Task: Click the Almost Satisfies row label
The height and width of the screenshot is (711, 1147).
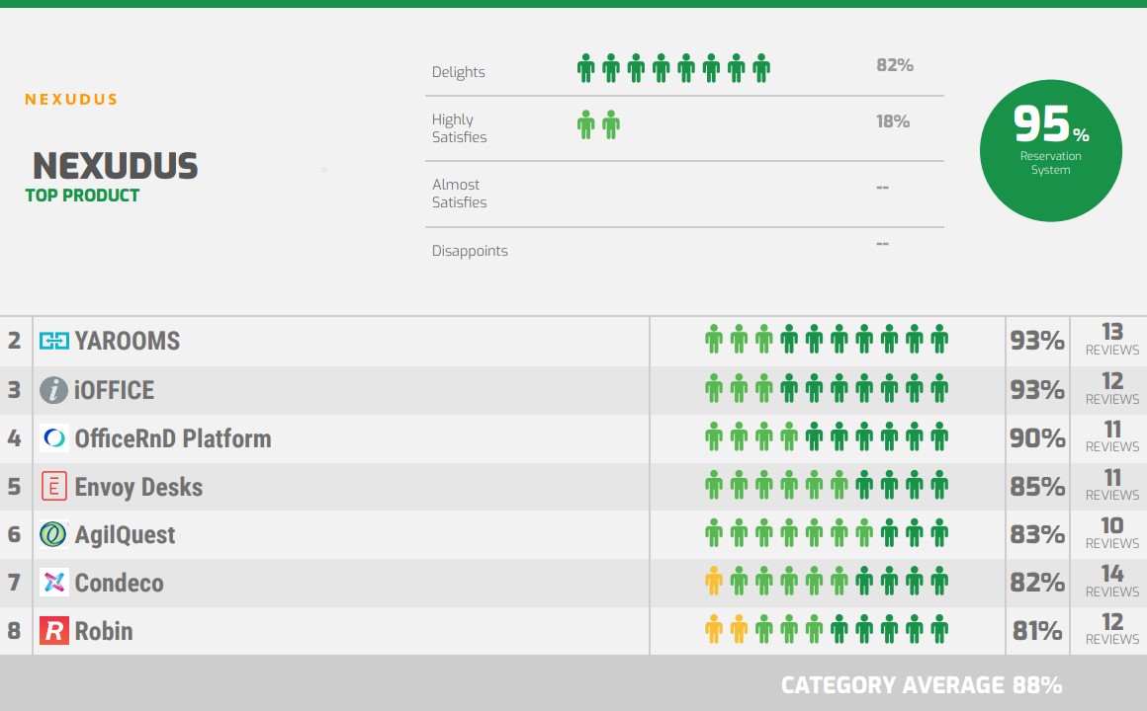Action: click(460, 194)
